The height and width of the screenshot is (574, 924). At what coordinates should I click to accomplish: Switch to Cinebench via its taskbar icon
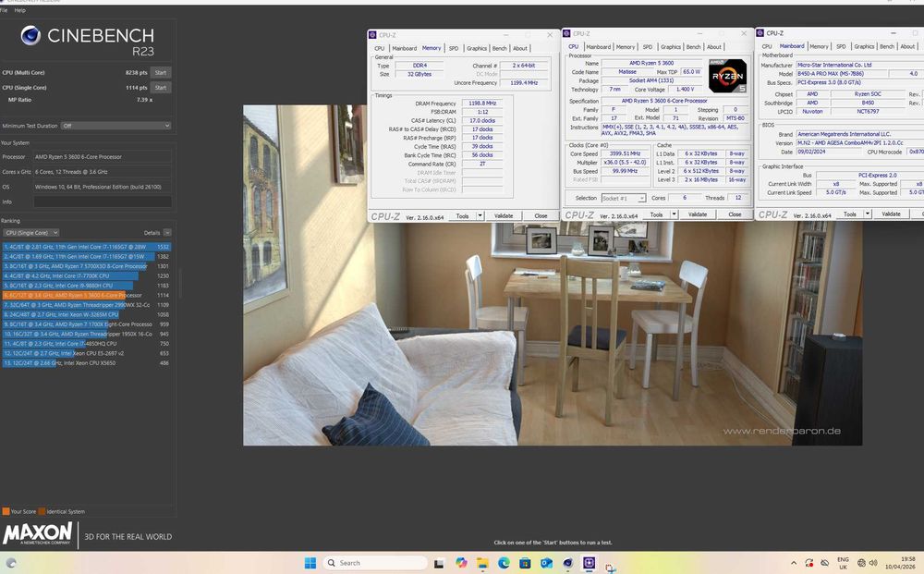567,563
